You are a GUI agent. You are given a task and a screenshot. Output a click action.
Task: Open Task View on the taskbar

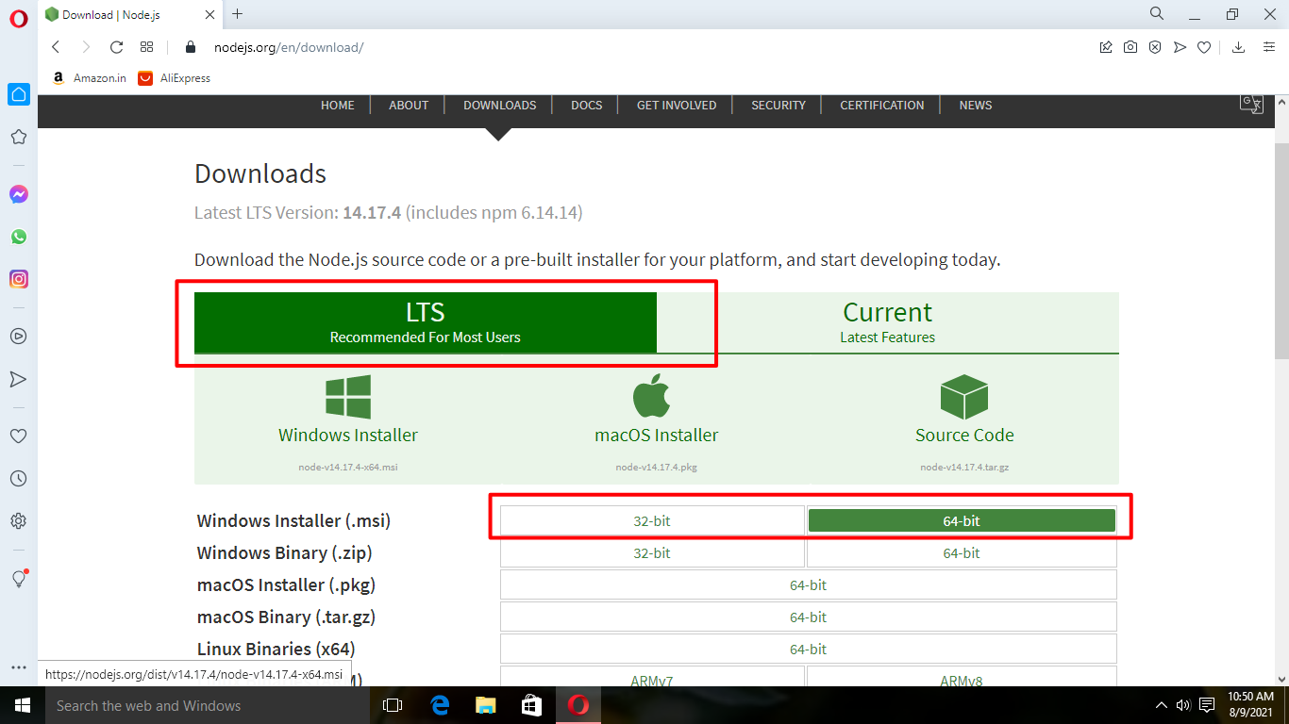click(393, 705)
